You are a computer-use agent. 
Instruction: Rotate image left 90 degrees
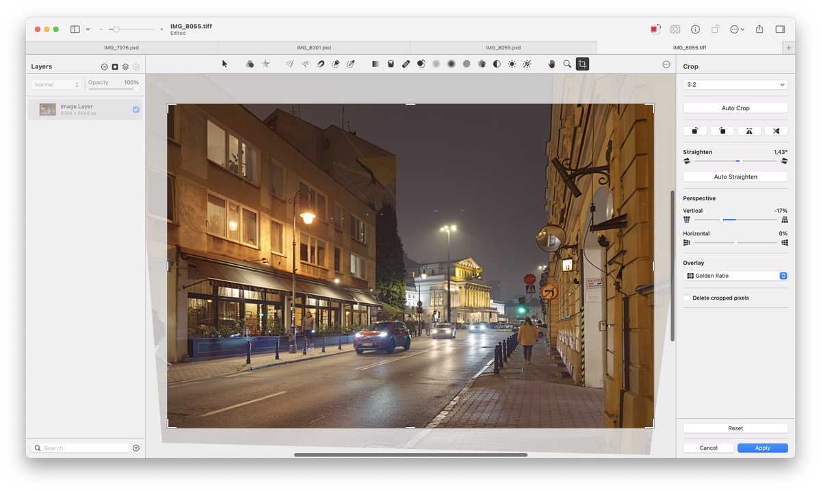[x=696, y=131]
